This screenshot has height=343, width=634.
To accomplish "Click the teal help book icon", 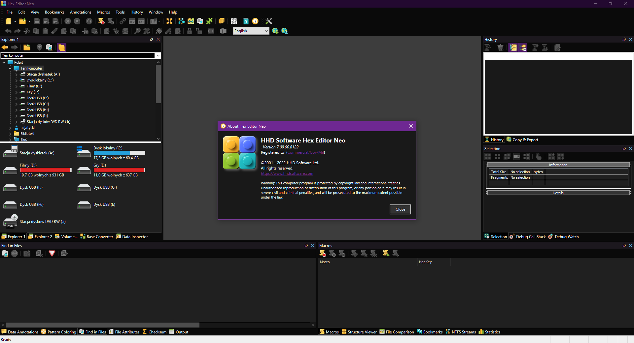I will pos(246,21).
